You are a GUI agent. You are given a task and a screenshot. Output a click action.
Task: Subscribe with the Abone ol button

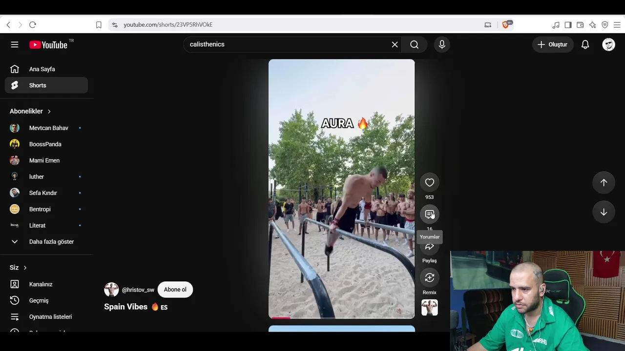point(175,290)
